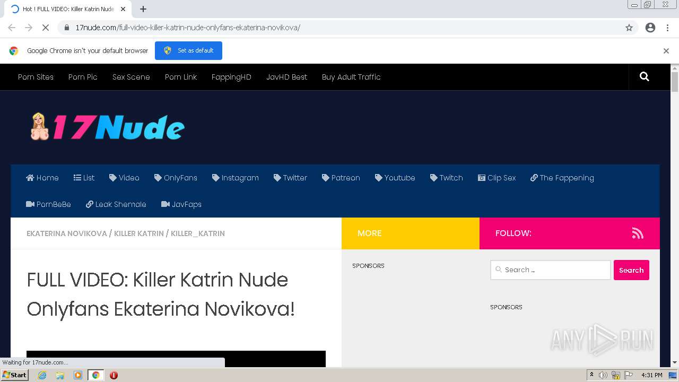679x382 pixels.
Task: Open the media player taskbar icon
Action: point(78,375)
